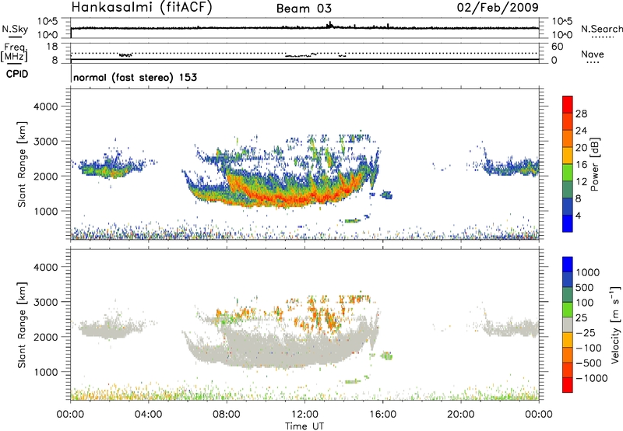Click 'normal (fast stereo) 153' text

coord(135,77)
